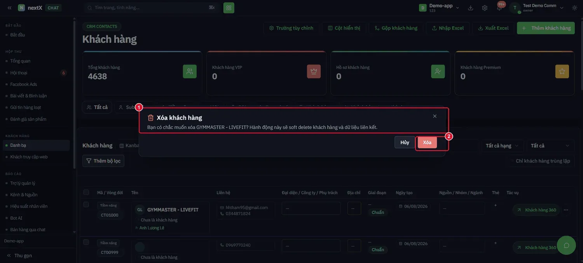Open the notifications bell with 99+ badge
Viewport: 583px width, 263px height.
click(x=499, y=7)
